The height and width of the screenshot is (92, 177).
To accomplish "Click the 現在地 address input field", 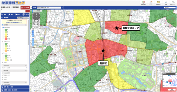I will (x=49, y=8).
